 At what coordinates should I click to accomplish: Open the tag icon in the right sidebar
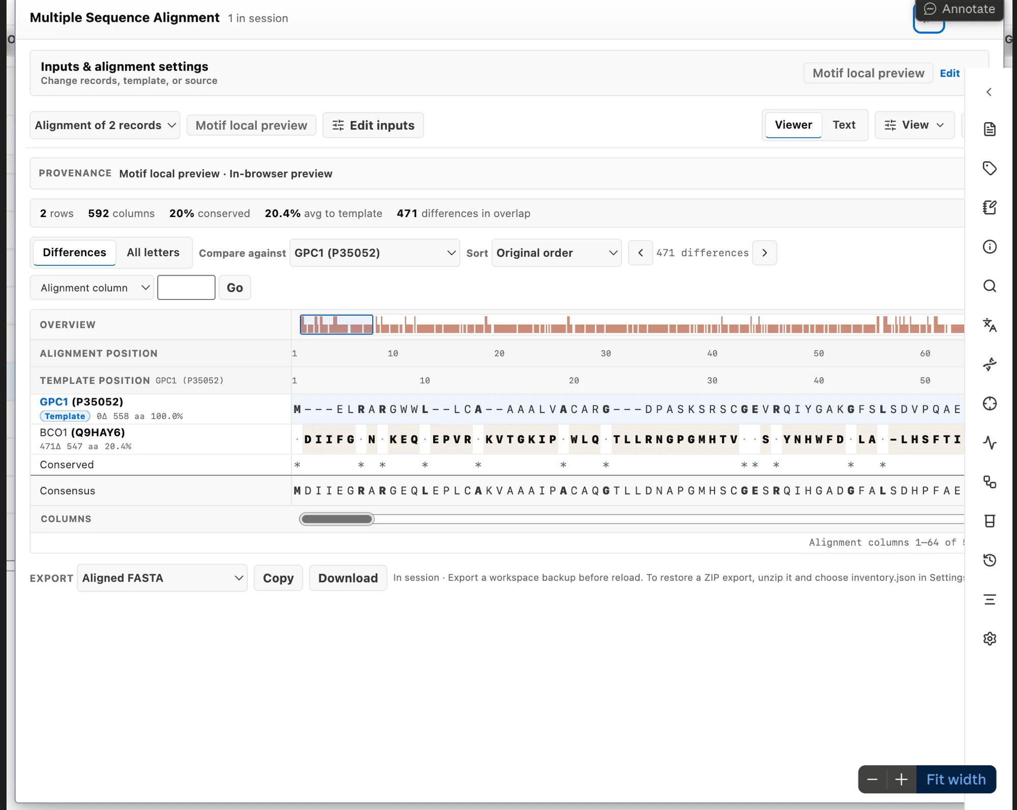click(x=990, y=168)
